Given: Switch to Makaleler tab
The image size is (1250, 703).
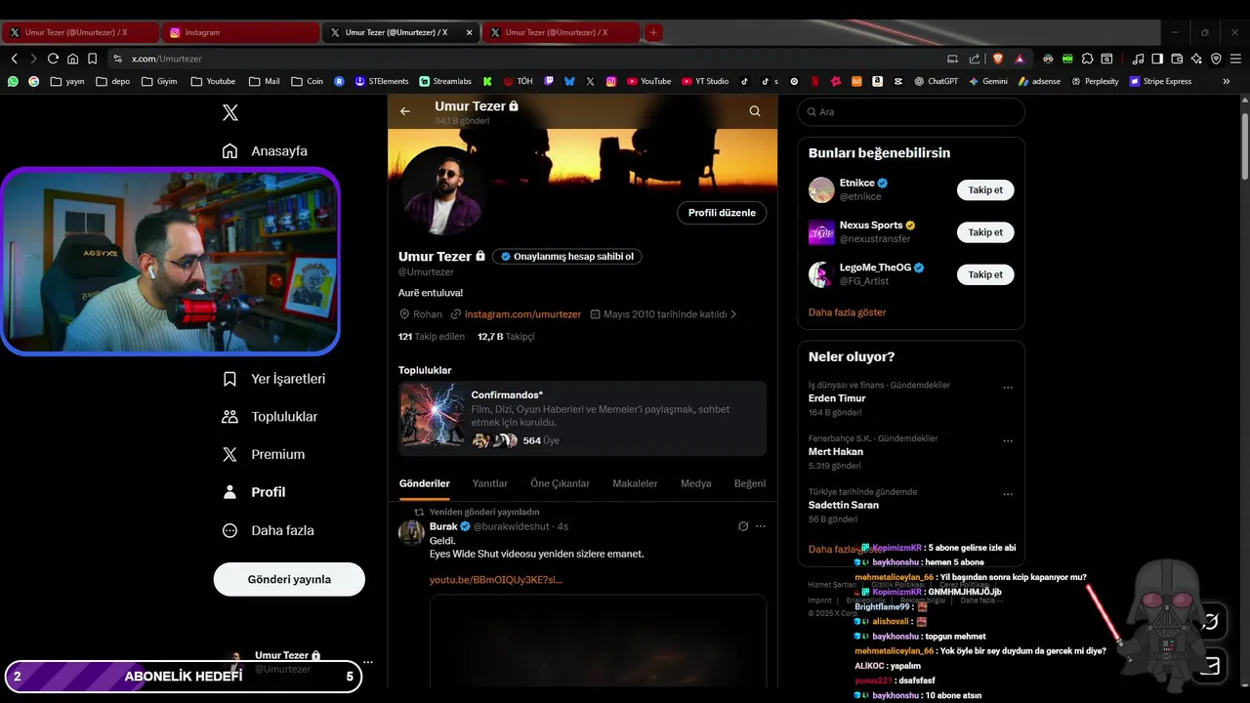Looking at the screenshot, I should coord(635,483).
